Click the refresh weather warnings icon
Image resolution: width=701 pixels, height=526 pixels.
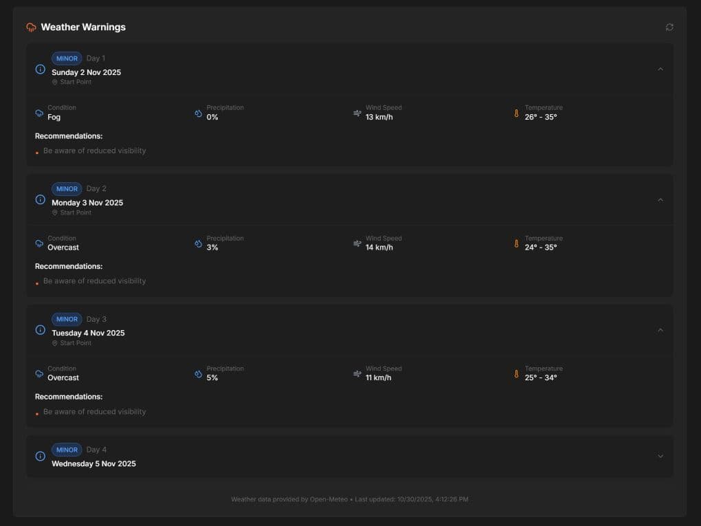point(669,28)
